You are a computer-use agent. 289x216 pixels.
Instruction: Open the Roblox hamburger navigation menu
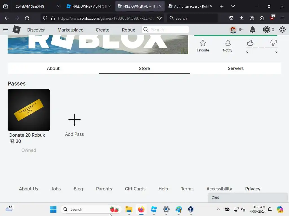coord(6,30)
